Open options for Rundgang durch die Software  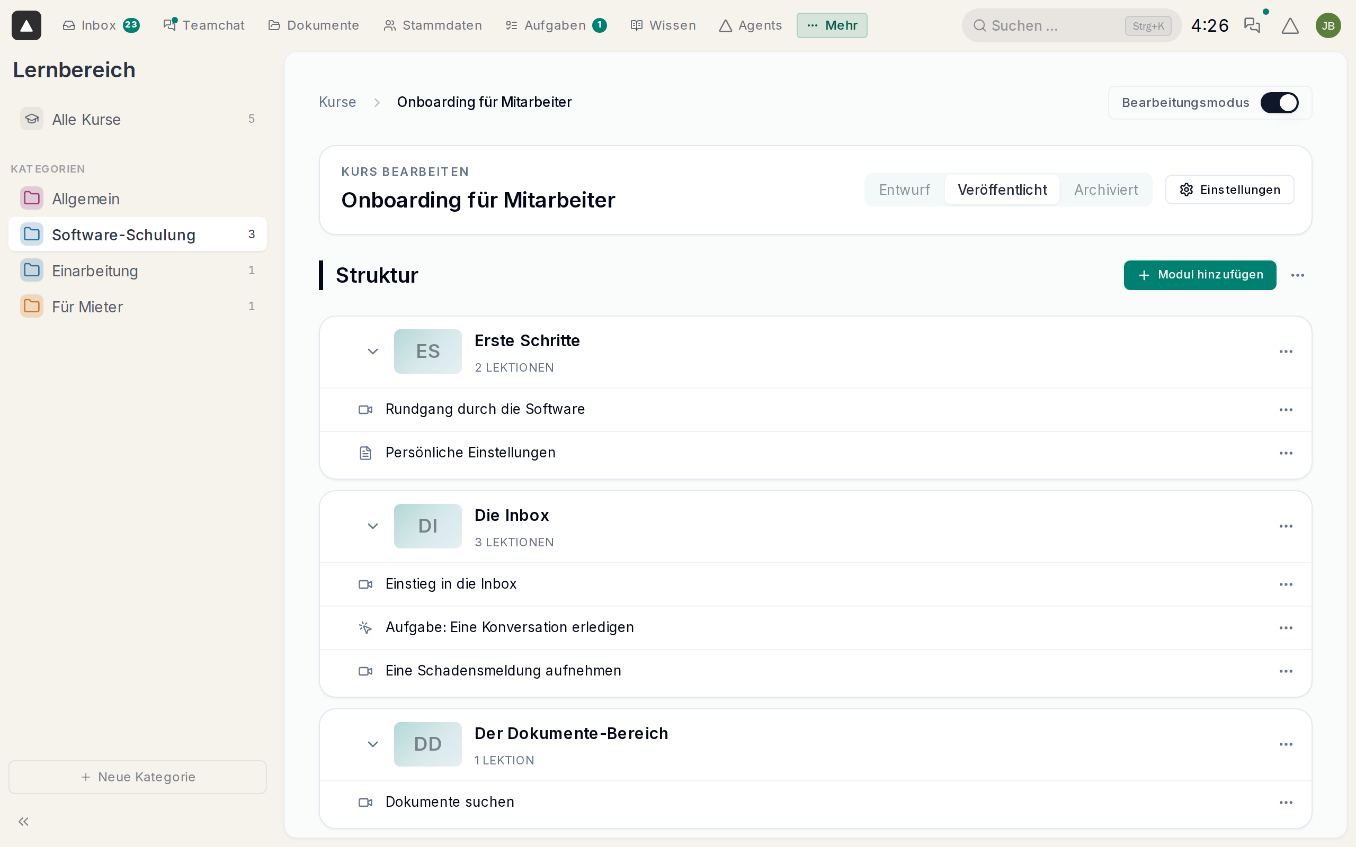click(x=1286, y=410)
